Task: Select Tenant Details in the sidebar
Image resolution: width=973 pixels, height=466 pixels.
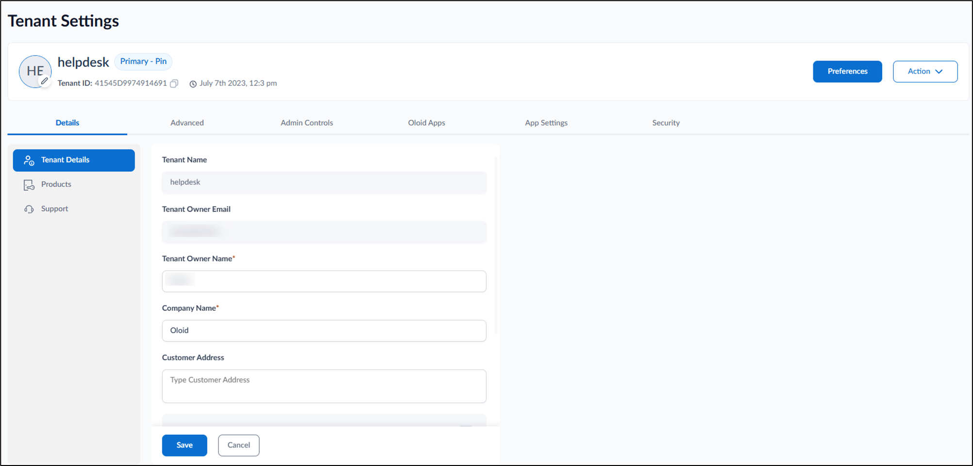Action: click(x=74, y=160)
